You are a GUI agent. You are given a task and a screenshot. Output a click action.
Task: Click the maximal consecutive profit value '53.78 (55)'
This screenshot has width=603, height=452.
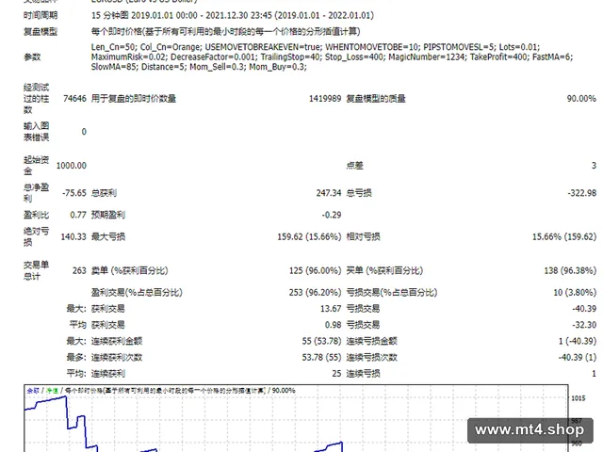pyautogui.click(x=321, y=357)
